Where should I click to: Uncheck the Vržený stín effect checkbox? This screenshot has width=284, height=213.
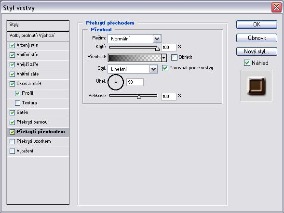pyautogui.click(x=12, y=45)
